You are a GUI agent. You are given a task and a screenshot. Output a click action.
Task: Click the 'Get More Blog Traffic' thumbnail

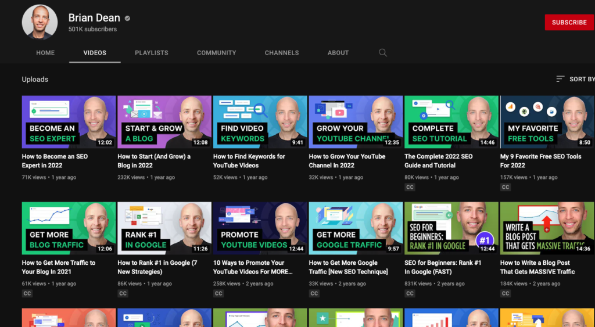(x=69, y=228)
